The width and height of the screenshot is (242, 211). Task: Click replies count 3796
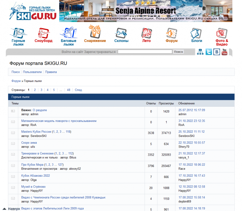pos(151,166)
